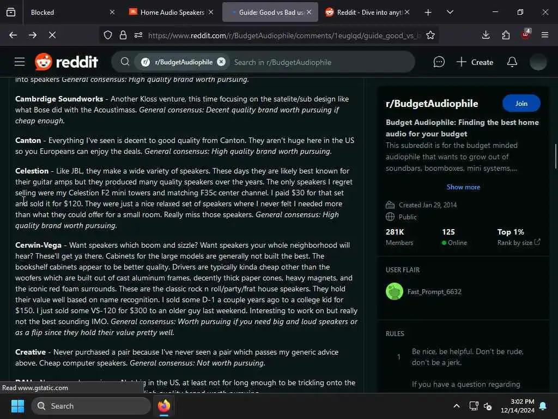Open the taskbar clock and date
The height and width of the screenshot is (419, 558).
517,406
